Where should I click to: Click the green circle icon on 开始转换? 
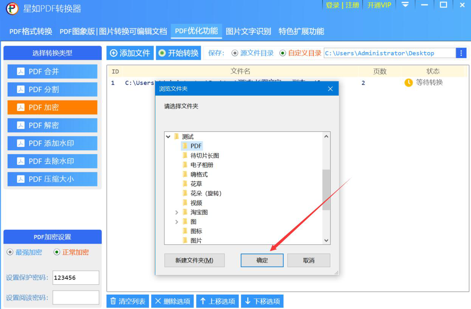click(162, 53)
